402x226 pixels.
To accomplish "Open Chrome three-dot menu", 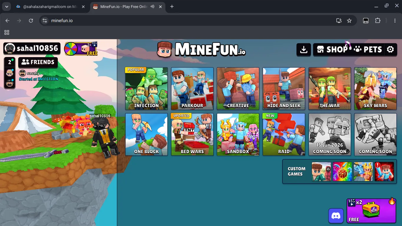I will (x=395, y=21).
